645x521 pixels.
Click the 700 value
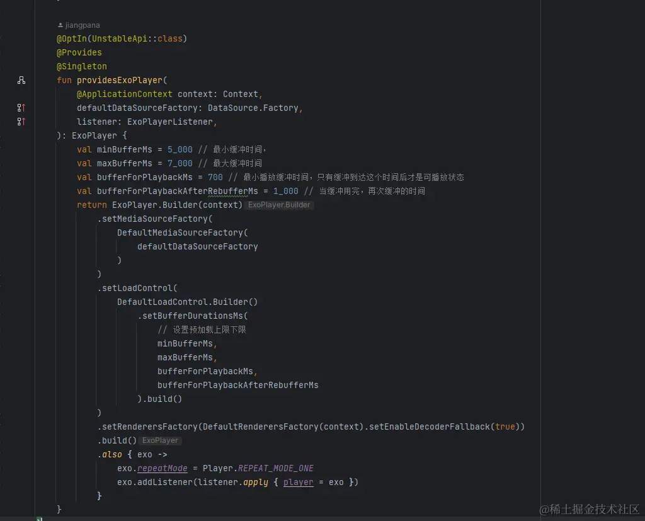pyautogui.click(x=215, y=178)
